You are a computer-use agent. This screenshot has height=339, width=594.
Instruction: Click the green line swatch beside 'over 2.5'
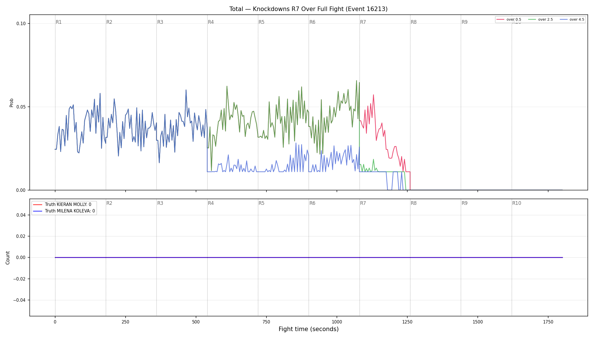coord(532,19)
